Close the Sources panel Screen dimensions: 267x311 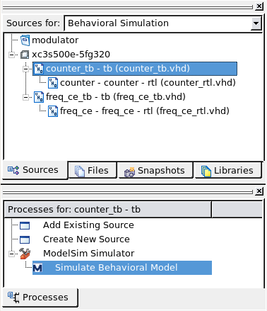(259, 6)
